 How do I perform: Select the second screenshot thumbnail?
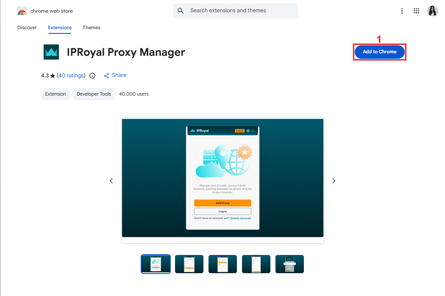[189, 264]
